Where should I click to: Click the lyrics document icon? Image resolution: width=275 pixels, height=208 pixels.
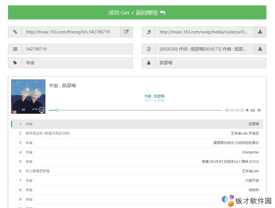(x=148, y=49)
